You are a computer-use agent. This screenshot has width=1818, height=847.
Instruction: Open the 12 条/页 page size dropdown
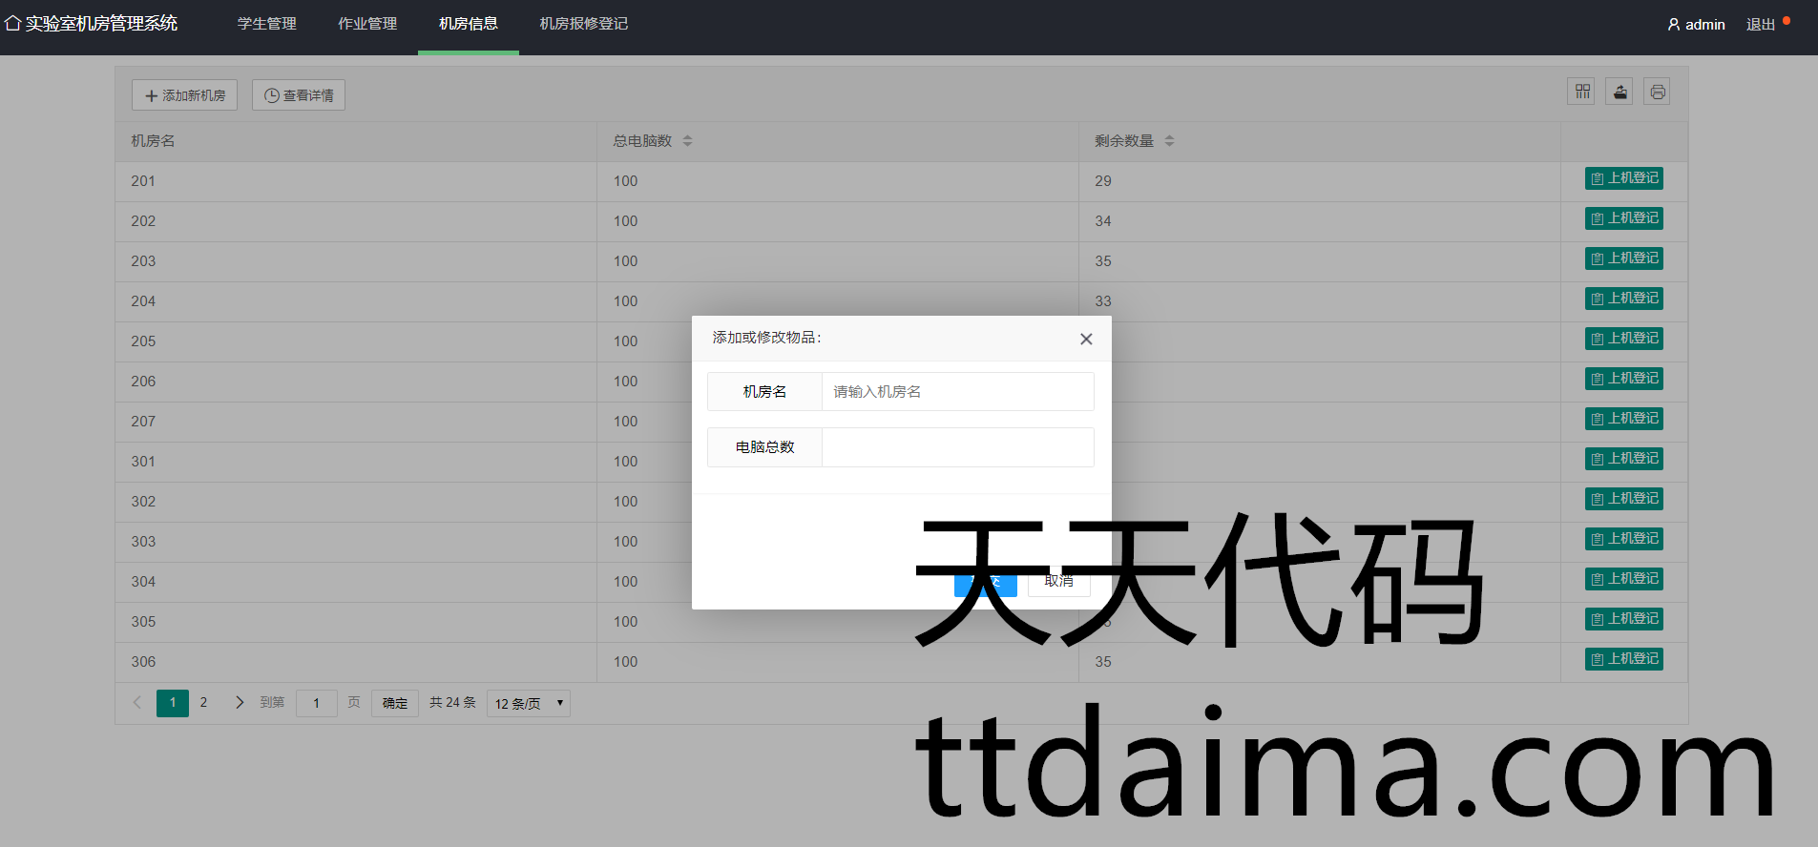coord(528,704)
